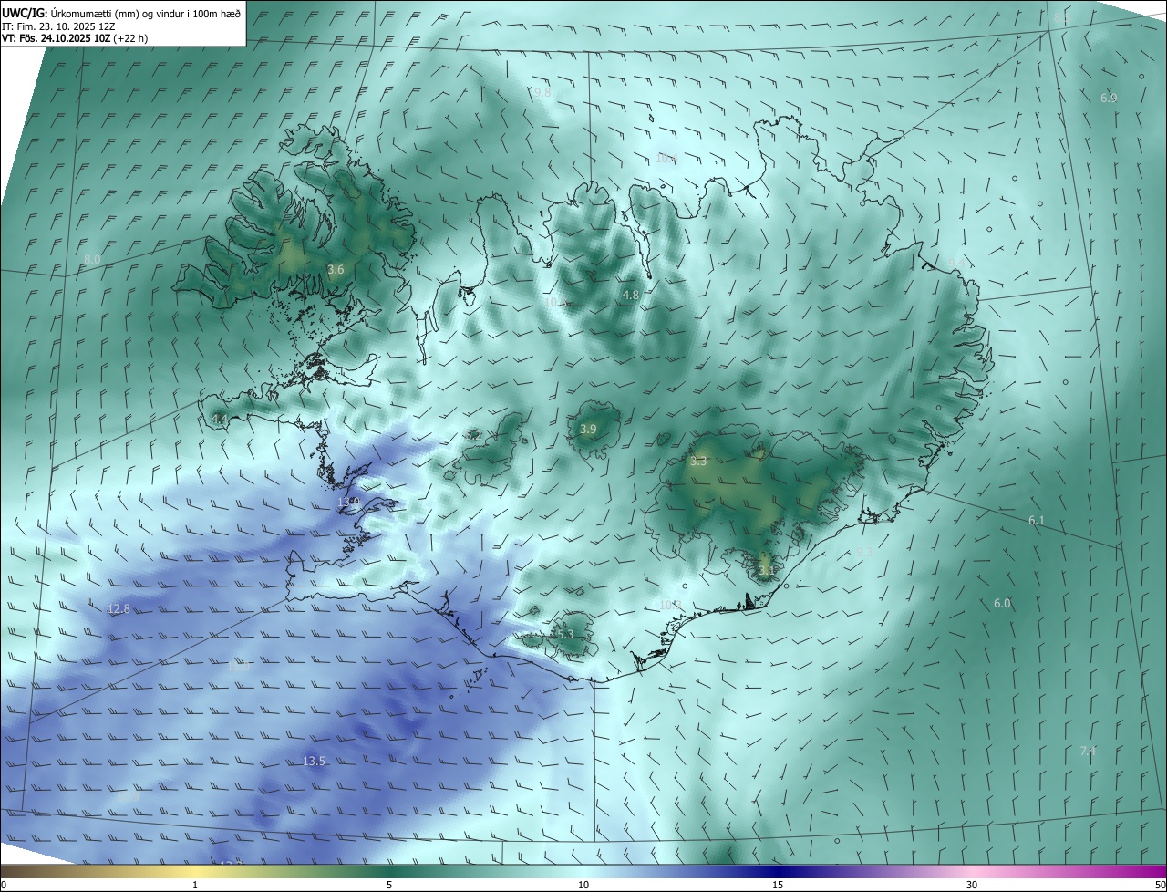
Task: Click the 5 tick on the color scale
Action: (389, 885)
